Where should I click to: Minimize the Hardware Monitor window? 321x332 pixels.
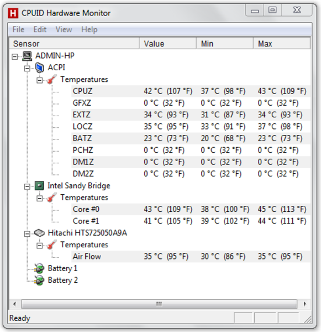pos(255,11)
